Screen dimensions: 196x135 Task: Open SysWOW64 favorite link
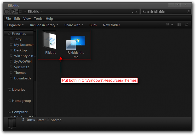click(23, 62)
